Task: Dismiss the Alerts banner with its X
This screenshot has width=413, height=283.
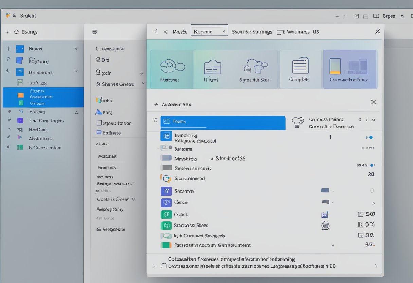Action: pyautogui.click(x=373, y=102)
